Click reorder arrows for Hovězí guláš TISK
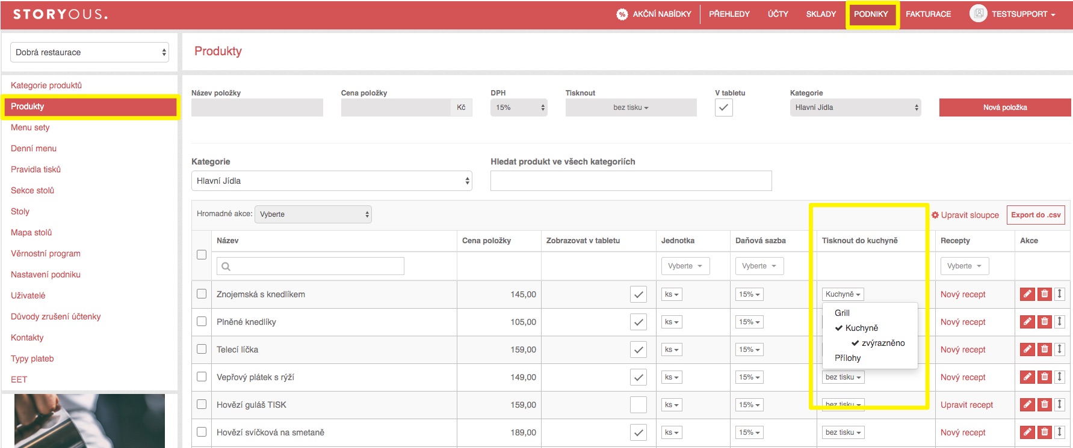The image size is (1073, 448). click(x=1060, y=405)
